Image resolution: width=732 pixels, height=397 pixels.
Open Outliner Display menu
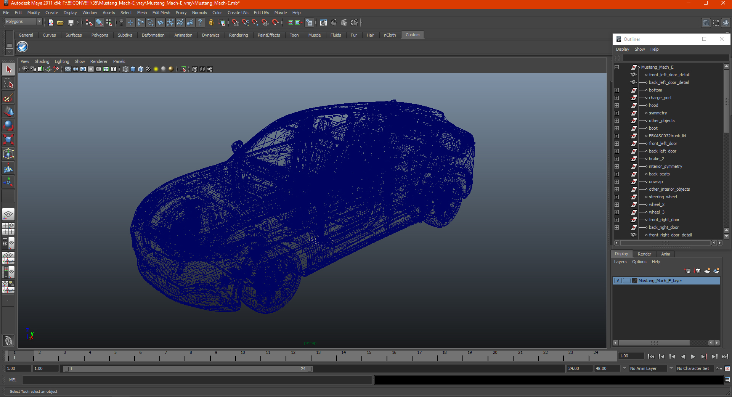[x=623, y=49]
